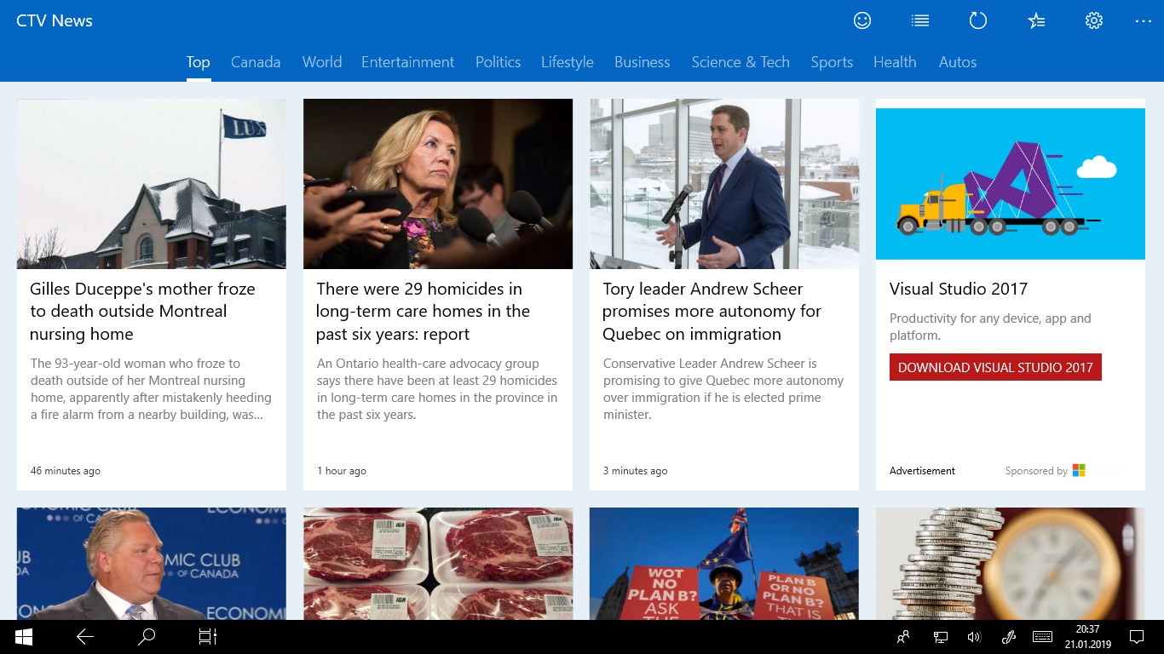
Task: Refresh the news feed
Action: click(x=978, y=20)
